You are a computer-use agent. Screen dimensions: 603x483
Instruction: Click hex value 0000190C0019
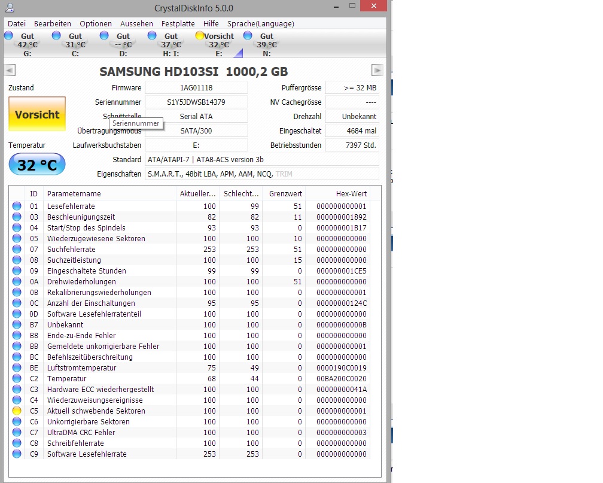tap(342, 367)
